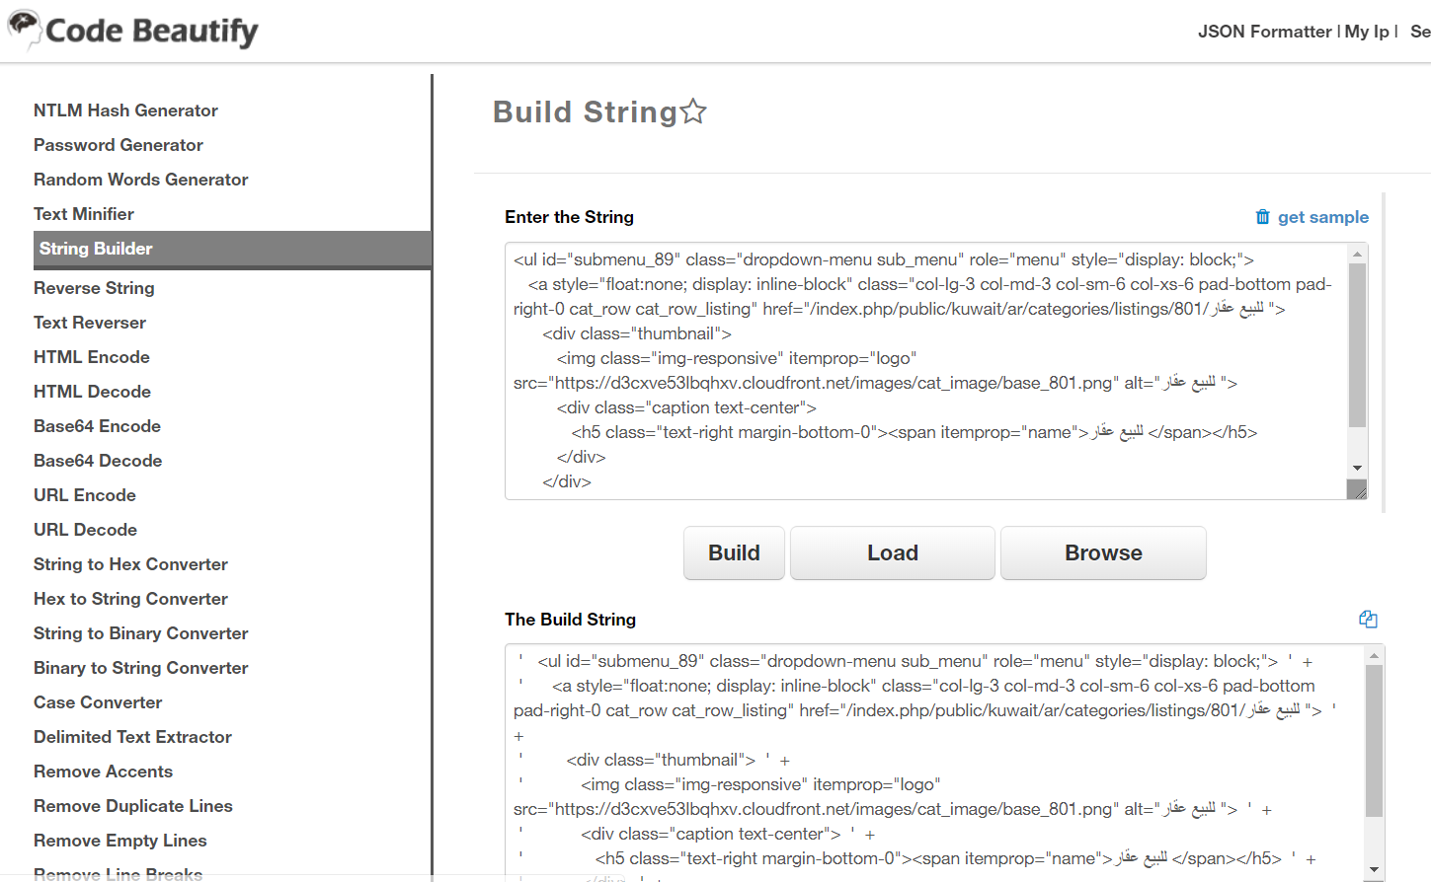Click inside the Enter the String textarea
This screenshot has height=882, width=1431.
(x=926, y=371)
